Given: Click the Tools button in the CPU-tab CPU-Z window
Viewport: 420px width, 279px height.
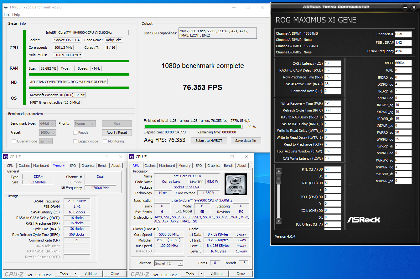Looking at the screenshot, I should pyautogui.click(x=190, y=274).
